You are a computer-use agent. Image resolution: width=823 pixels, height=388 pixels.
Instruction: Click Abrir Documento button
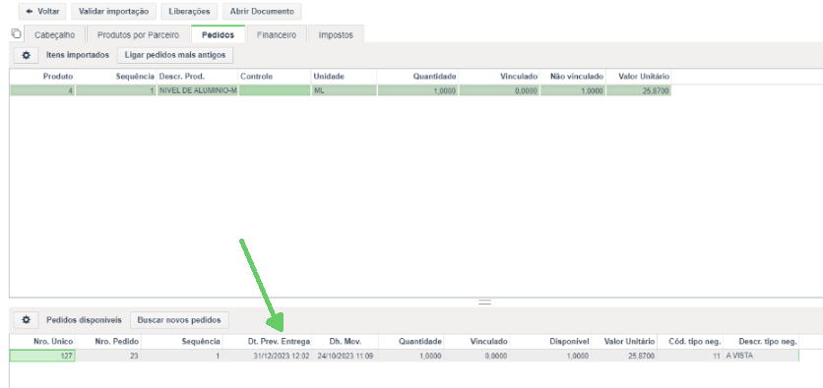262,11
